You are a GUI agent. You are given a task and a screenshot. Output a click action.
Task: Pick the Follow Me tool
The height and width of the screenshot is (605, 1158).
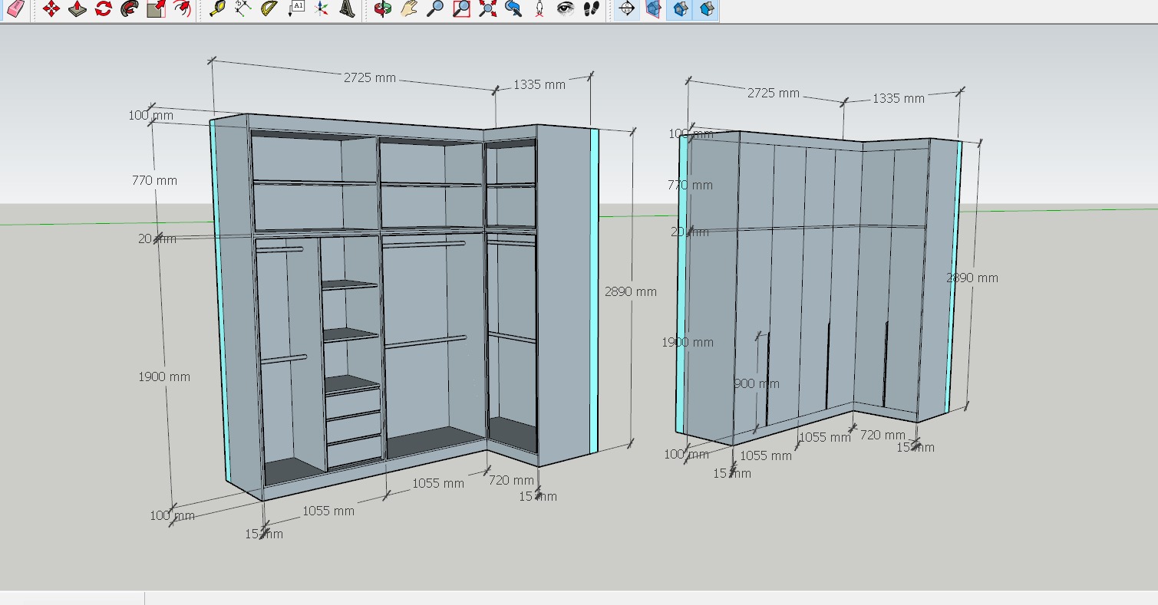point(130,8)
